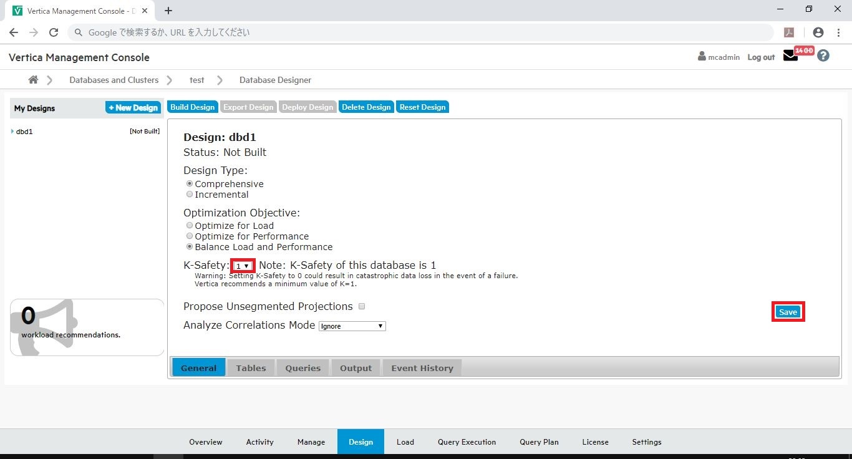Select Optimize for Load objective

pos(190,226)
